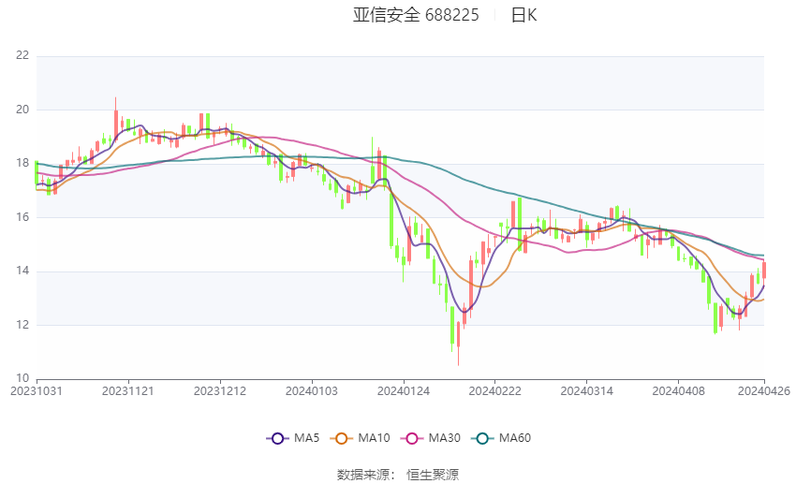Toggle MA30 line visibility label
Image resolution: width=796 pixels, height=484 pixels.
pos(445,438)
